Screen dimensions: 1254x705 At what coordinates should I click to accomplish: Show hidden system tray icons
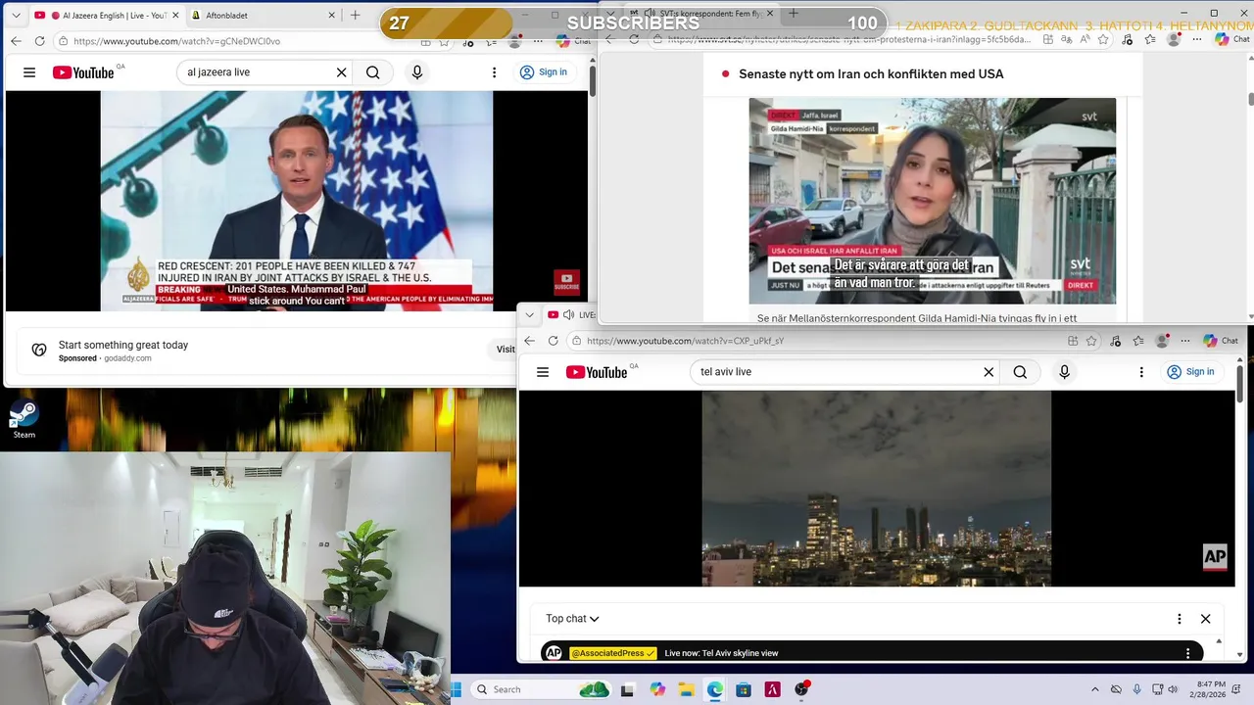coord(1095,689)
